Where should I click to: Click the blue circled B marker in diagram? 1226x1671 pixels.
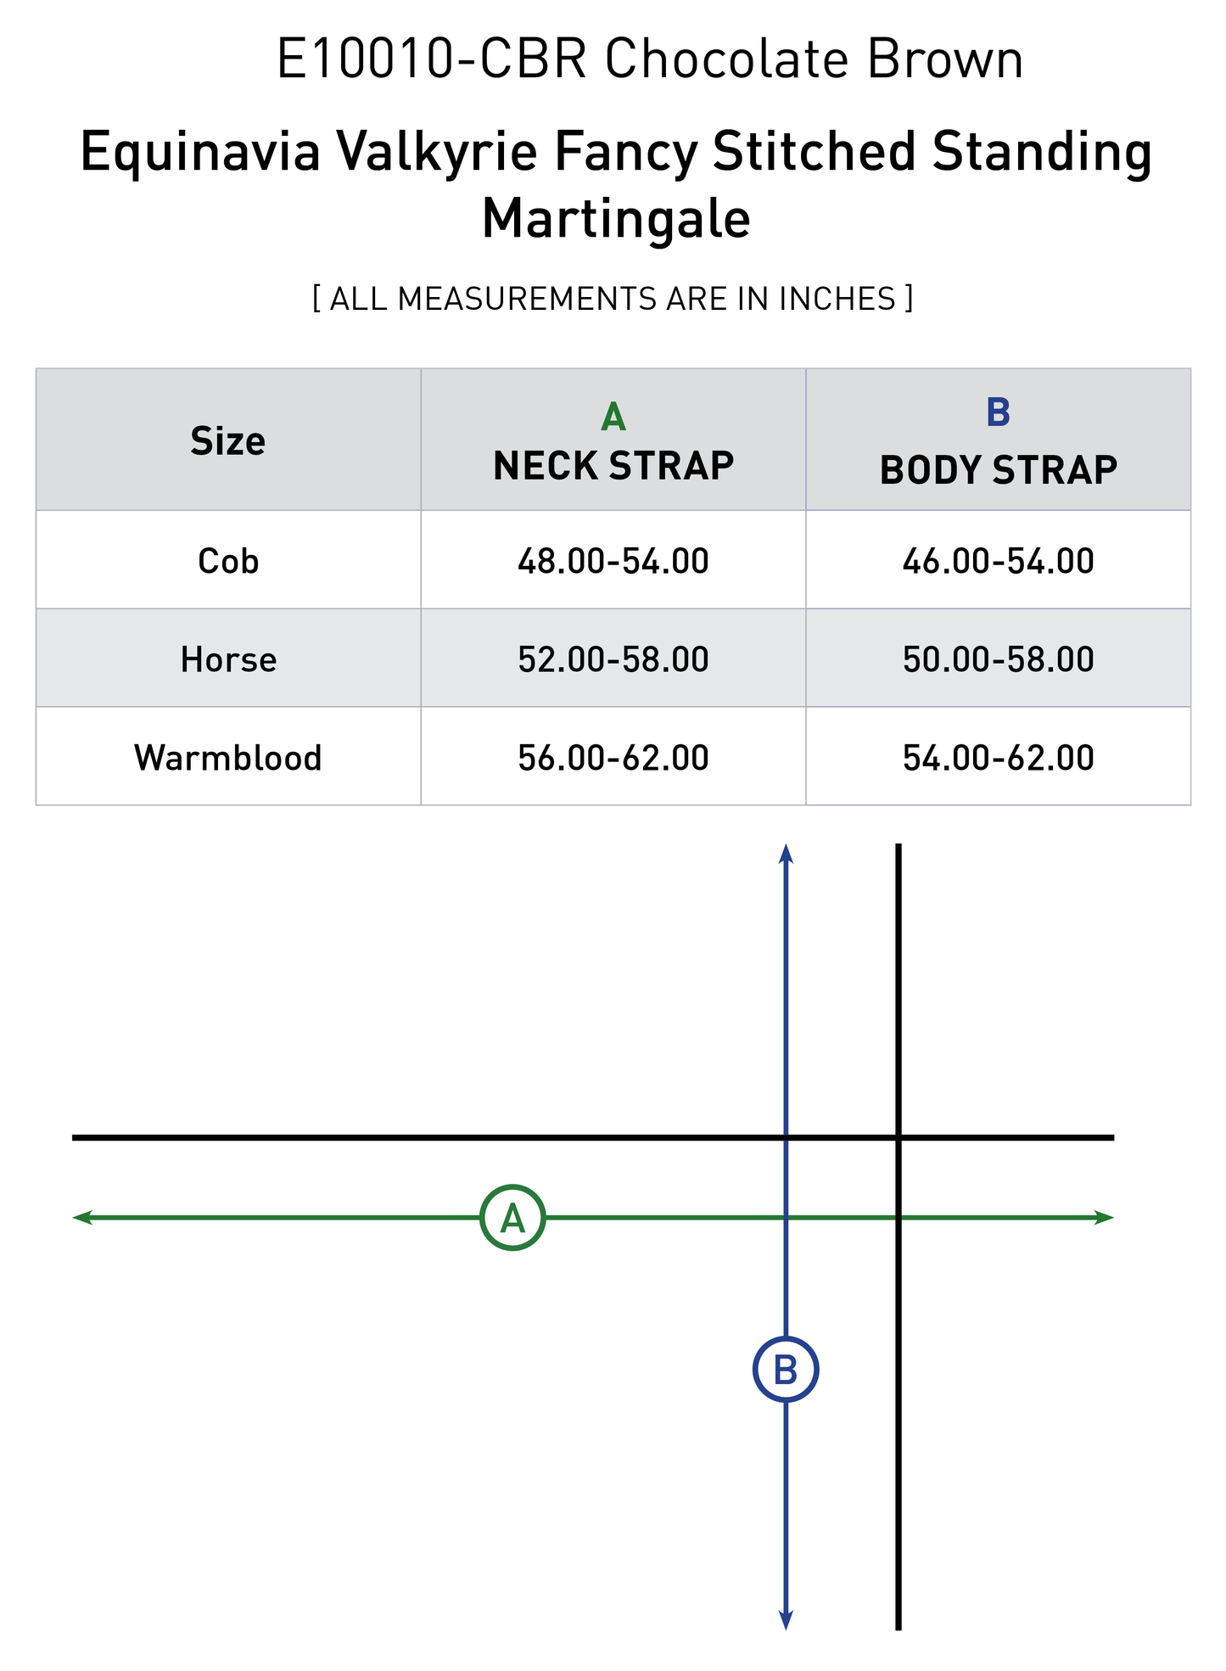[x=786, y=1370]
